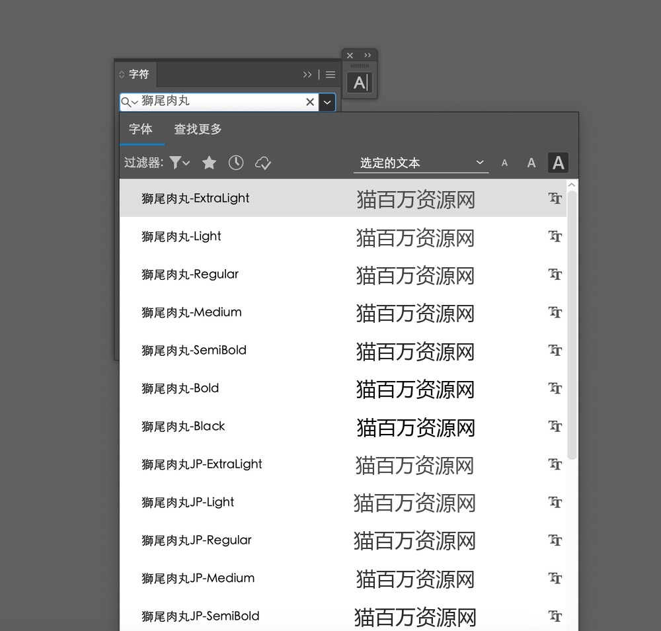Click TrueType icon in JP-ExtraLight row
661x631 pixels.
[x=555, y=464]
